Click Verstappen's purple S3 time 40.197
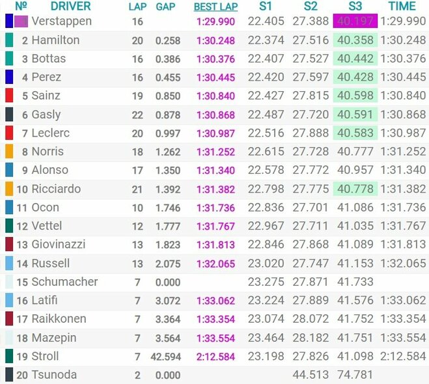 354,21
